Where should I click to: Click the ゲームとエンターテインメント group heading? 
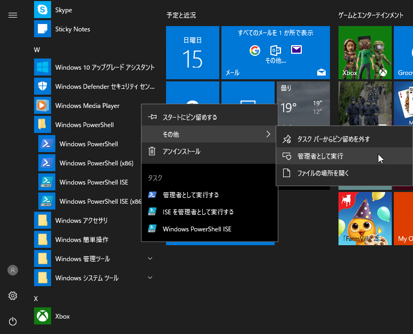pos(371,15)
